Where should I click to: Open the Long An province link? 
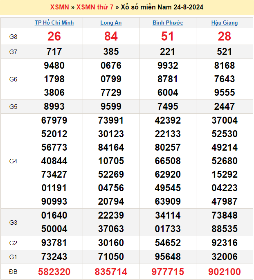click(x=111, y=23)
